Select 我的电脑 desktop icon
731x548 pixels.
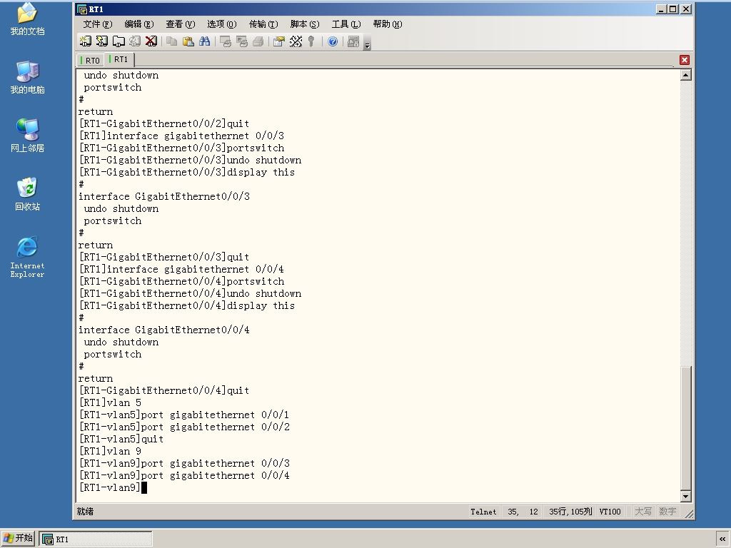pyautogui.click(x=27, y=77)
